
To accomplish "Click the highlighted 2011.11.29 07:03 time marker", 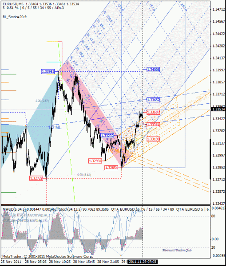I will 143,262.
